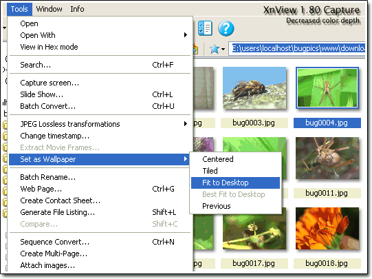Open the Window menu
The height and width of the screenshot is (279, 372).
[x=49, y=9]
